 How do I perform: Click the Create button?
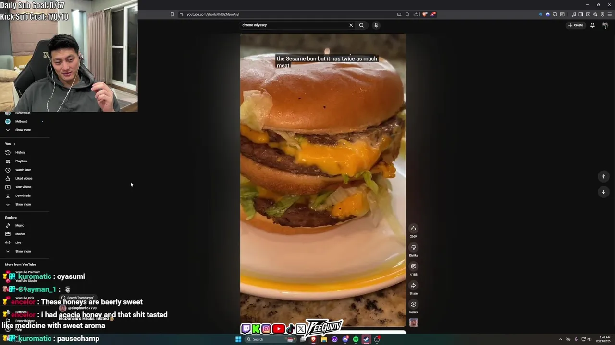[576, 25]
